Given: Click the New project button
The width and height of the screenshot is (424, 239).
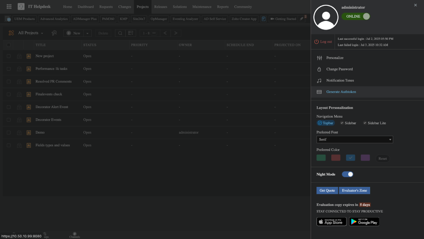Looking at the screenshot, I should [x=74, y=33].
